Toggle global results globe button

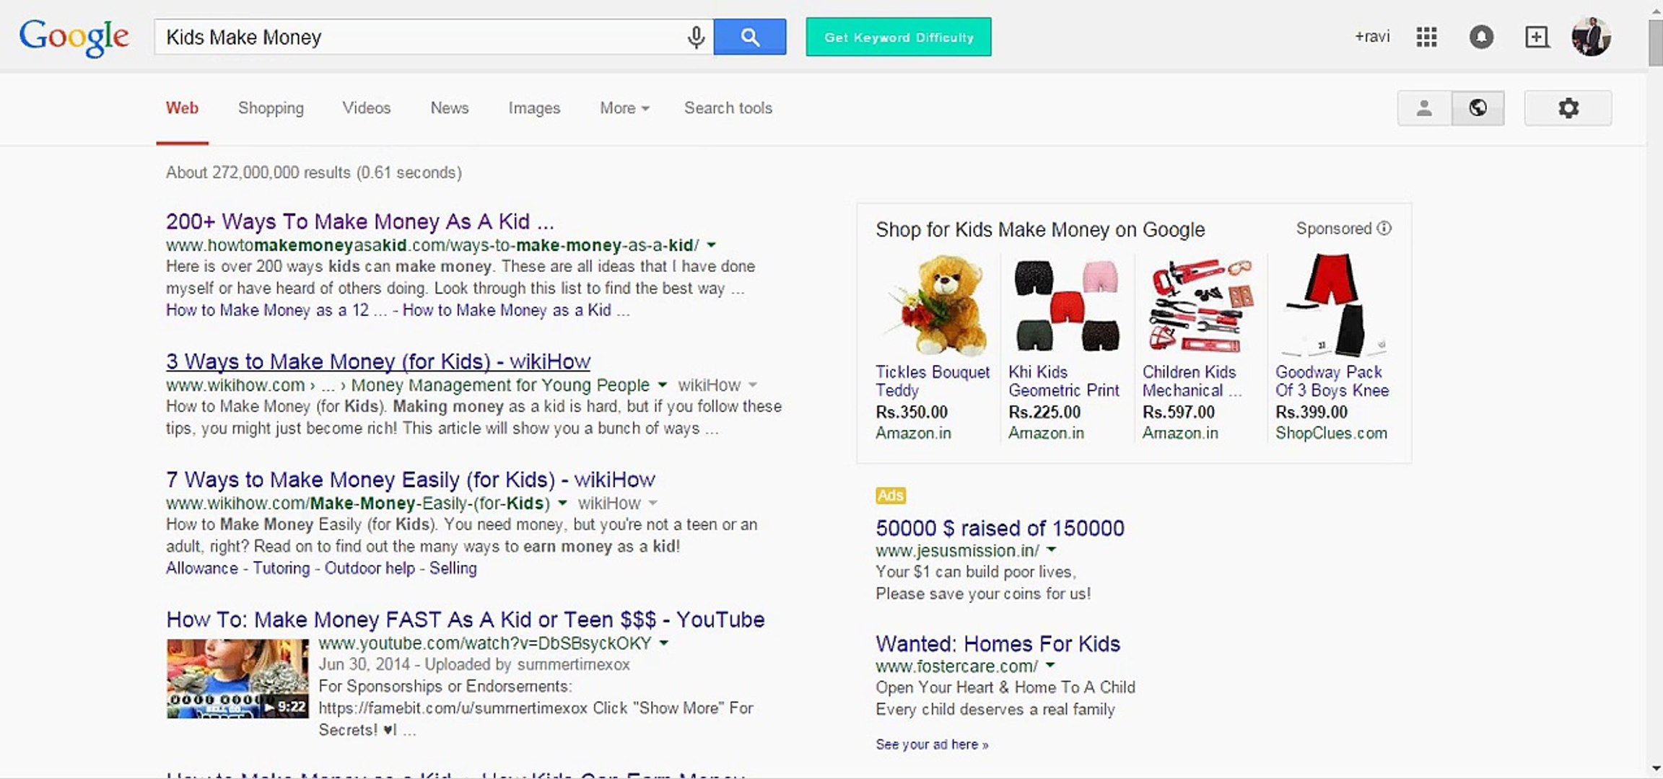coord(1478,108)
